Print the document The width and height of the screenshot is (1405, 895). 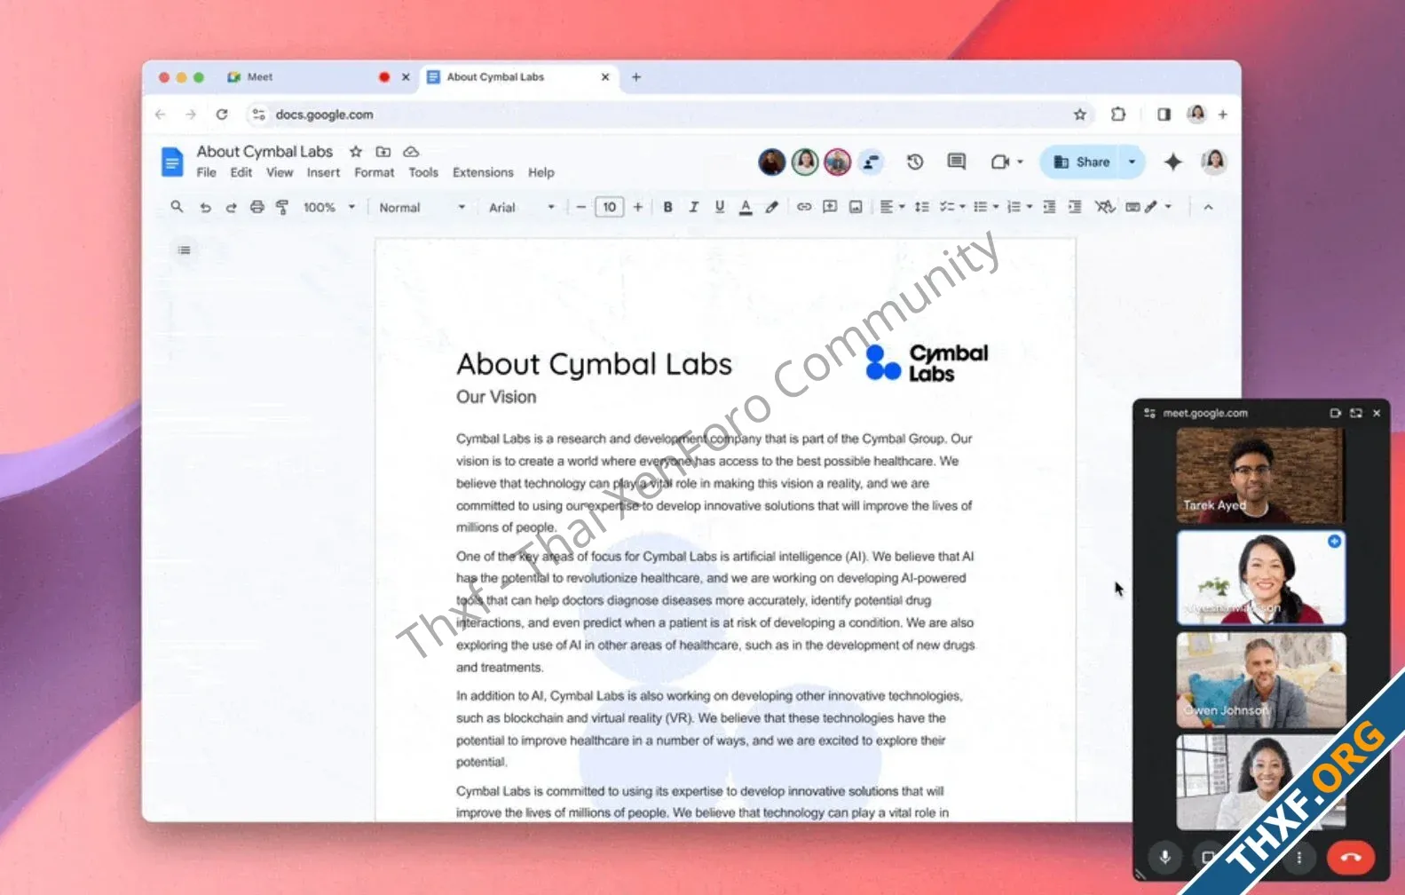click(x=257, y=207)
